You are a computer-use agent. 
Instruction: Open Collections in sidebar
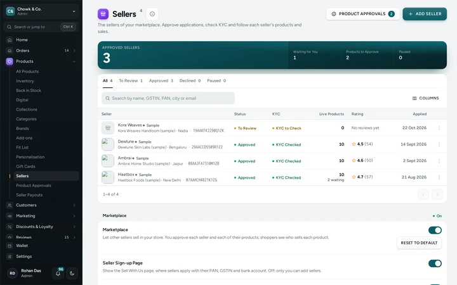(x=27, y=110)
